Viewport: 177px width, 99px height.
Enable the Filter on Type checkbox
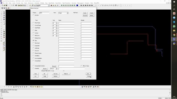81,66
